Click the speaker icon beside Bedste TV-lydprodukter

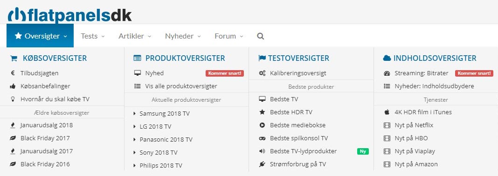tap(262, 151)
